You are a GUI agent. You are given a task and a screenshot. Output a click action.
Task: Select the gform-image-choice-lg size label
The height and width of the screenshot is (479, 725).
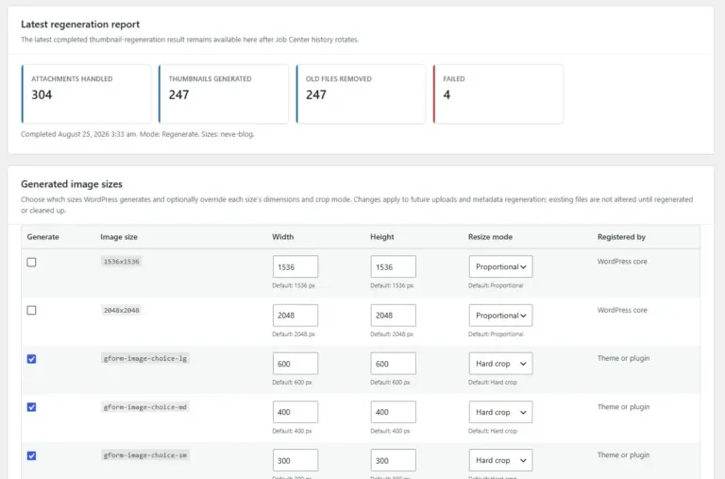click(x=144, y=358)
